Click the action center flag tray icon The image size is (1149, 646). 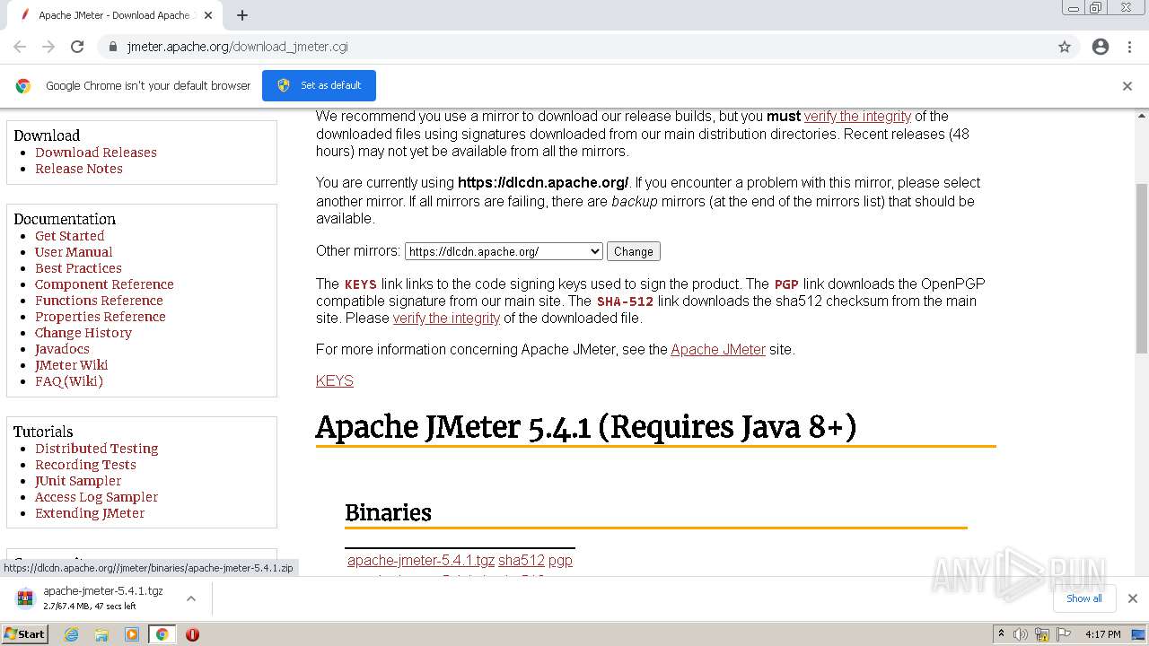point(1063,634)
